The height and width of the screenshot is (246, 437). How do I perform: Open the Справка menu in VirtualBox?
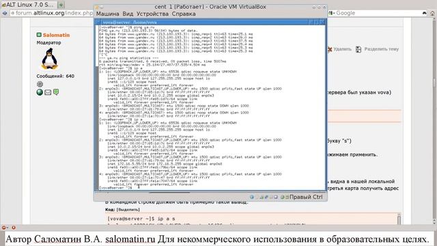coord(184,14)
